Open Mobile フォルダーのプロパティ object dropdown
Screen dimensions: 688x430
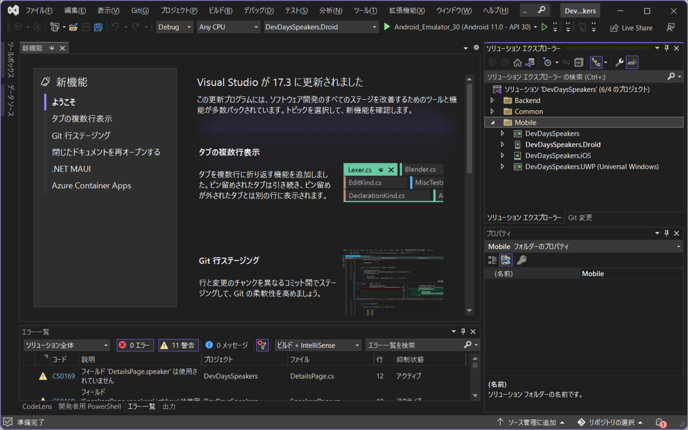pyautogui.click(x=584, y=246)
